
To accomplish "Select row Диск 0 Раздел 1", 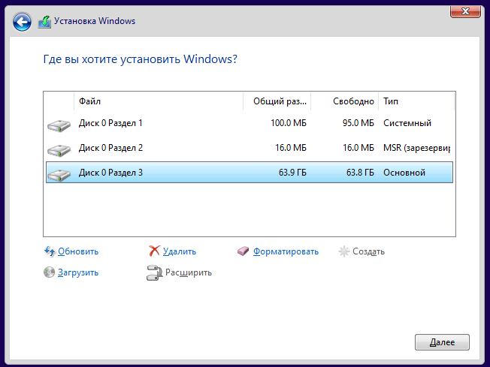I will tap(250, 123).
